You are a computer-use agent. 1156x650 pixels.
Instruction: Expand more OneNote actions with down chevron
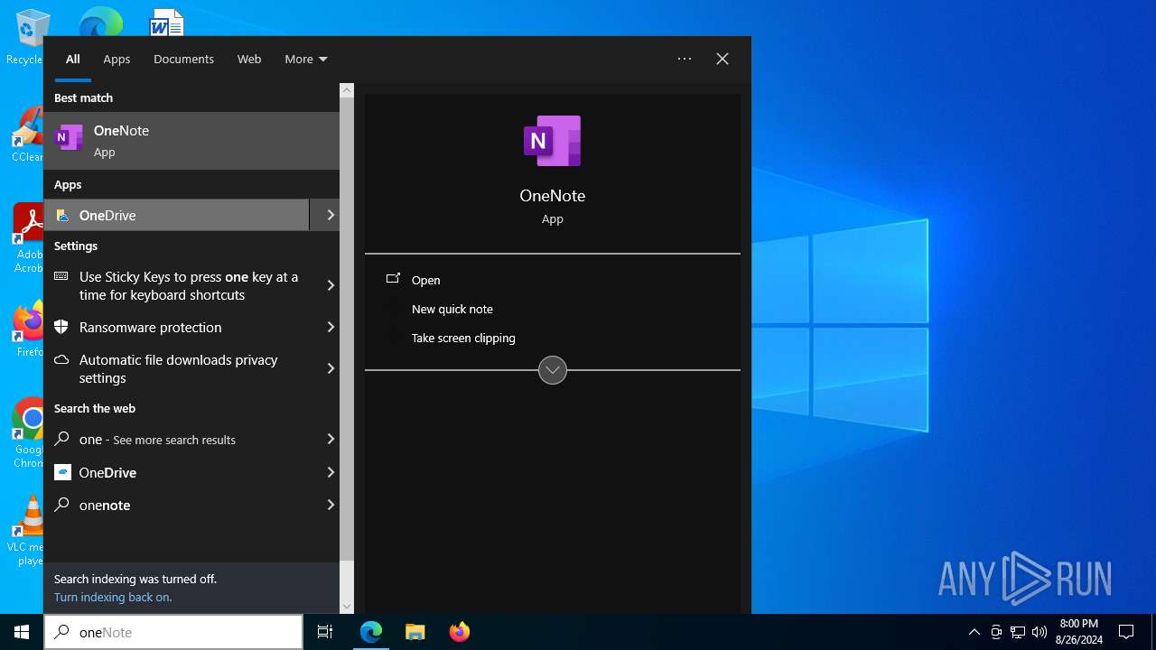[553, 370]
